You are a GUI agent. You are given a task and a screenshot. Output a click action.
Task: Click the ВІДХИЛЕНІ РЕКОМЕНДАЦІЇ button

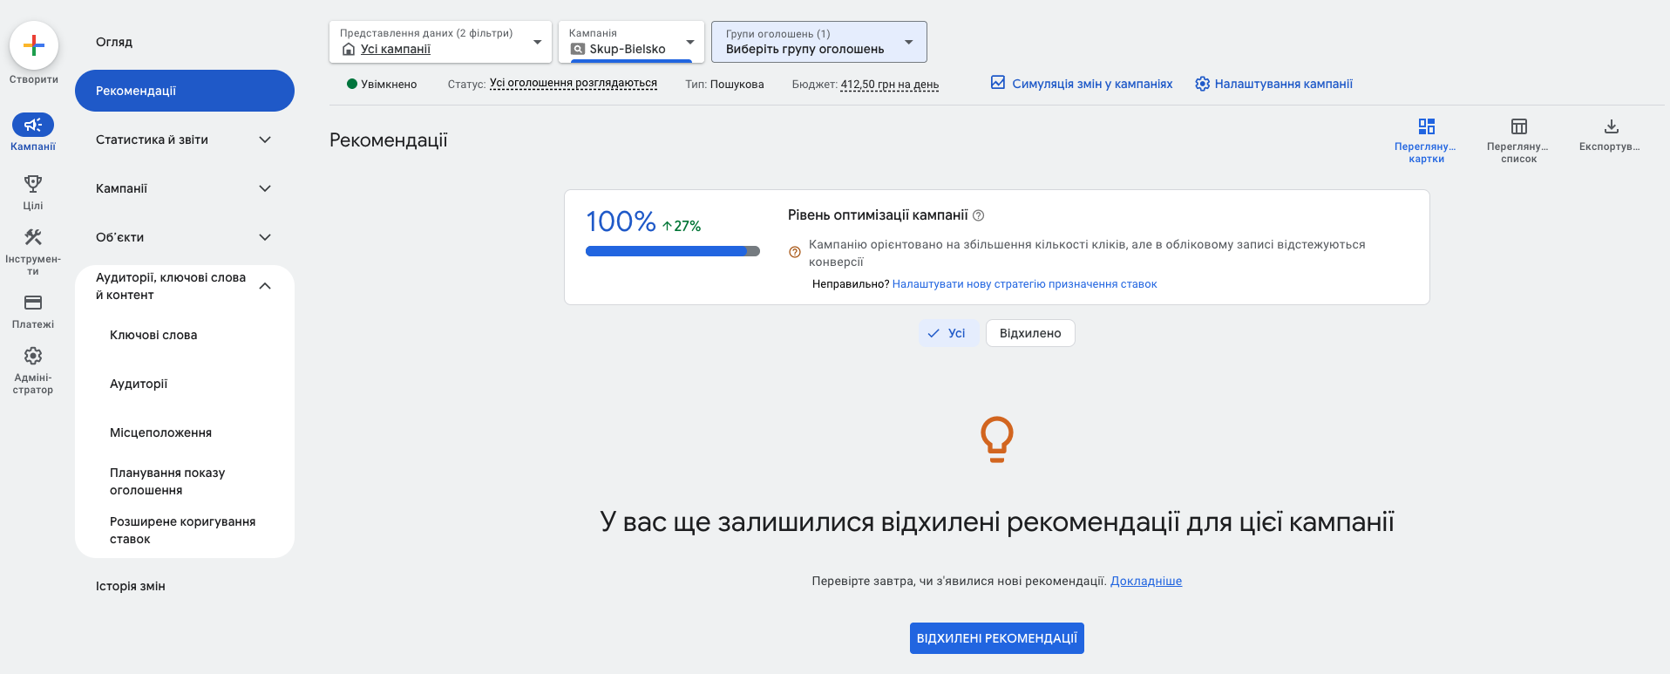(x=996, y=638)
